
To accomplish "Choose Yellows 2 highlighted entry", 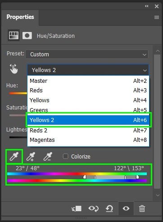I will [x=88, y=120].
